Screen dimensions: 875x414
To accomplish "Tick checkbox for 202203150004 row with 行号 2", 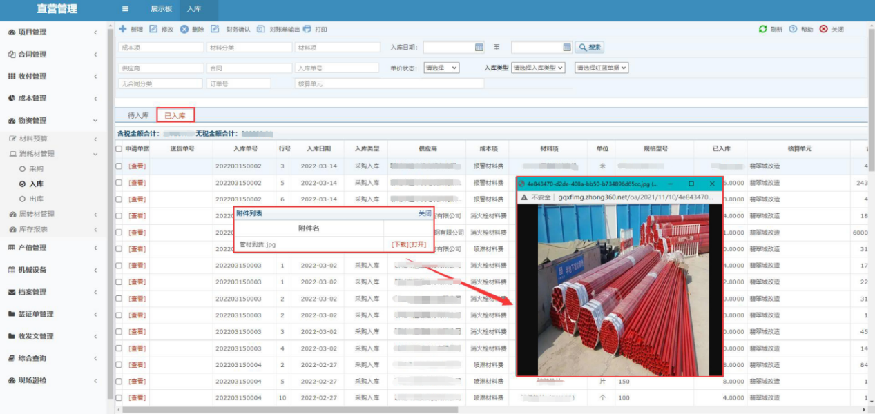I will tap(119, 365).
